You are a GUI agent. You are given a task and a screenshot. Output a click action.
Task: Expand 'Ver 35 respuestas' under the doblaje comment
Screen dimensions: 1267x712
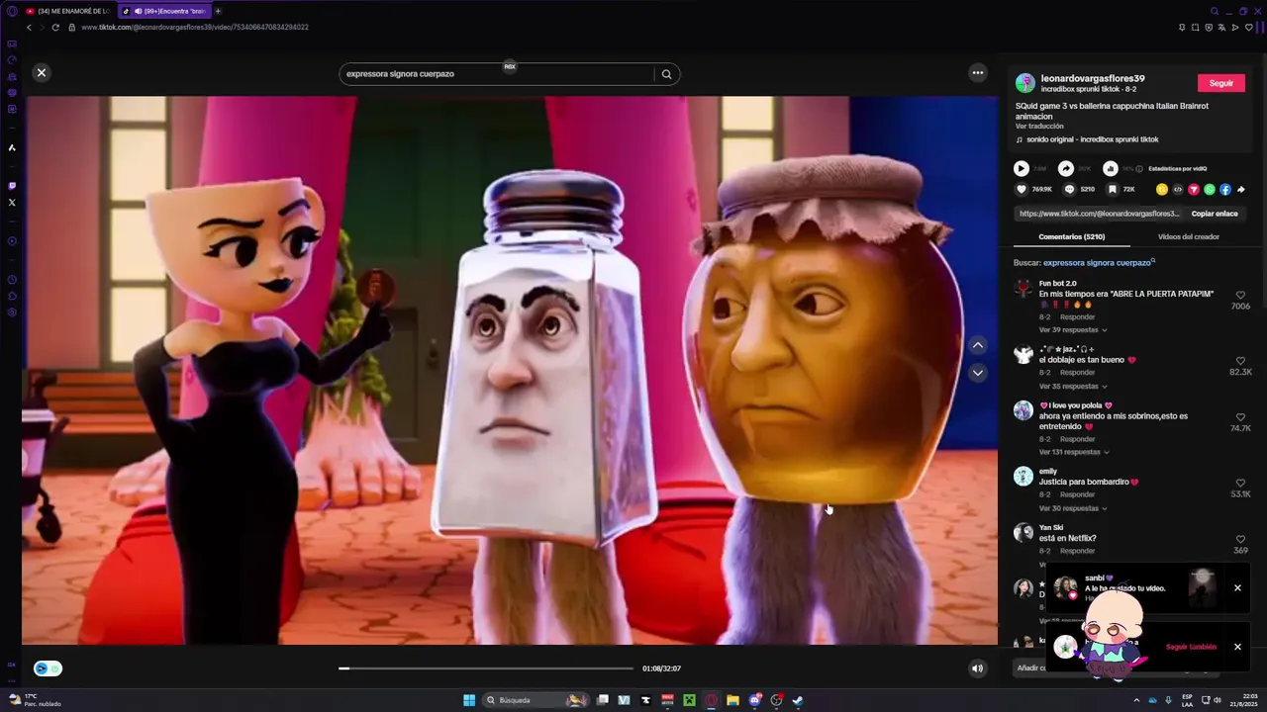[1073, 386]
